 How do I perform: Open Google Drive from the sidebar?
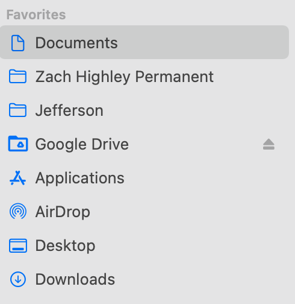pos(144,144)
